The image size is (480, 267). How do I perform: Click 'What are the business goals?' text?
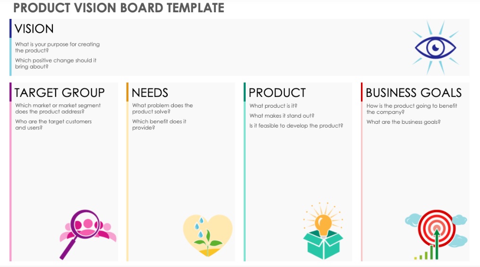pos(403,122)
